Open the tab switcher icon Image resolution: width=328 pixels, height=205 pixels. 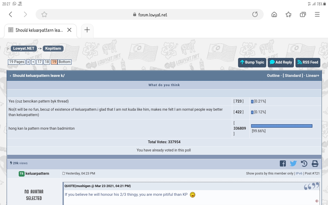tap(303, 14)
